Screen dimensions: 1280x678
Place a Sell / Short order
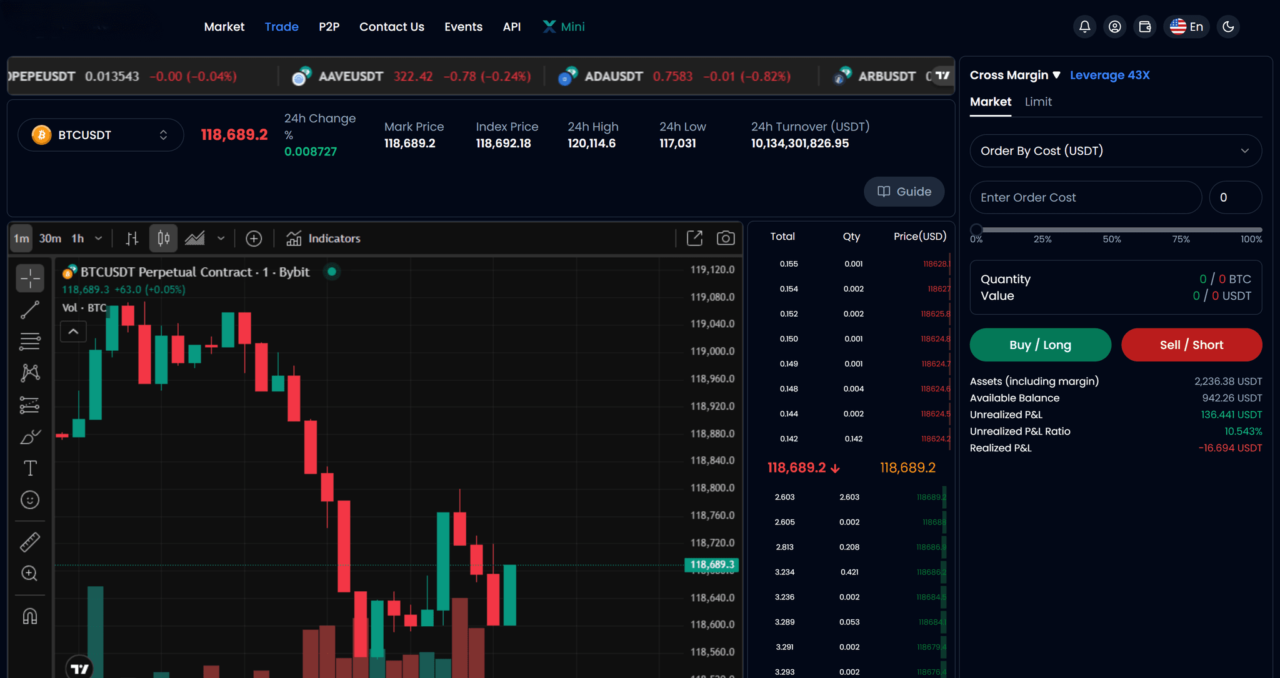pyautogui.click(x=1191, y=345)
